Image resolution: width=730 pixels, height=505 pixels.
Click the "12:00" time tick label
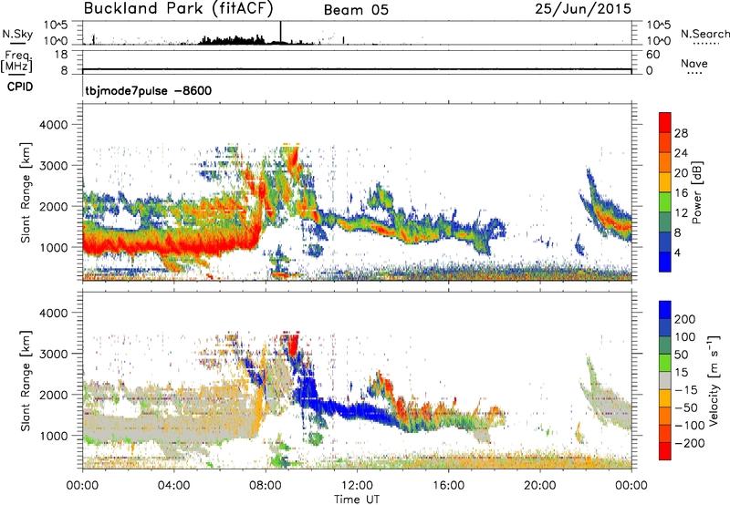[357, 486]
